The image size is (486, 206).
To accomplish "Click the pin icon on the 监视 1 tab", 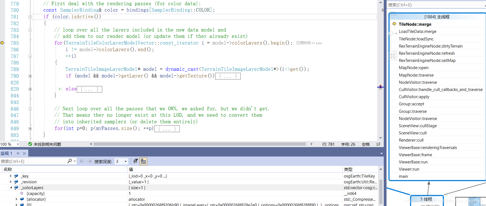I will [18, 153].
